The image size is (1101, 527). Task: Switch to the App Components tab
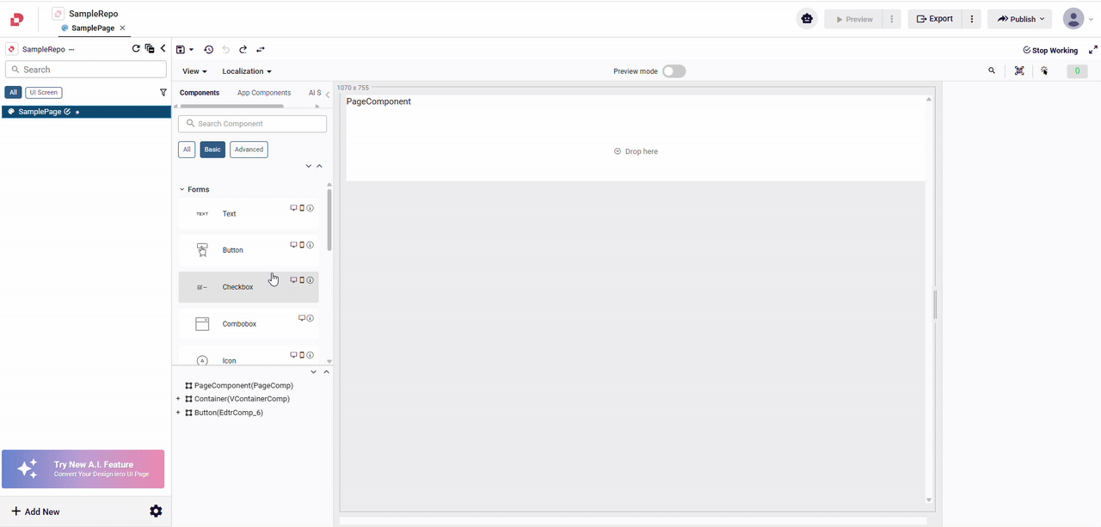[x=264, y=93]
